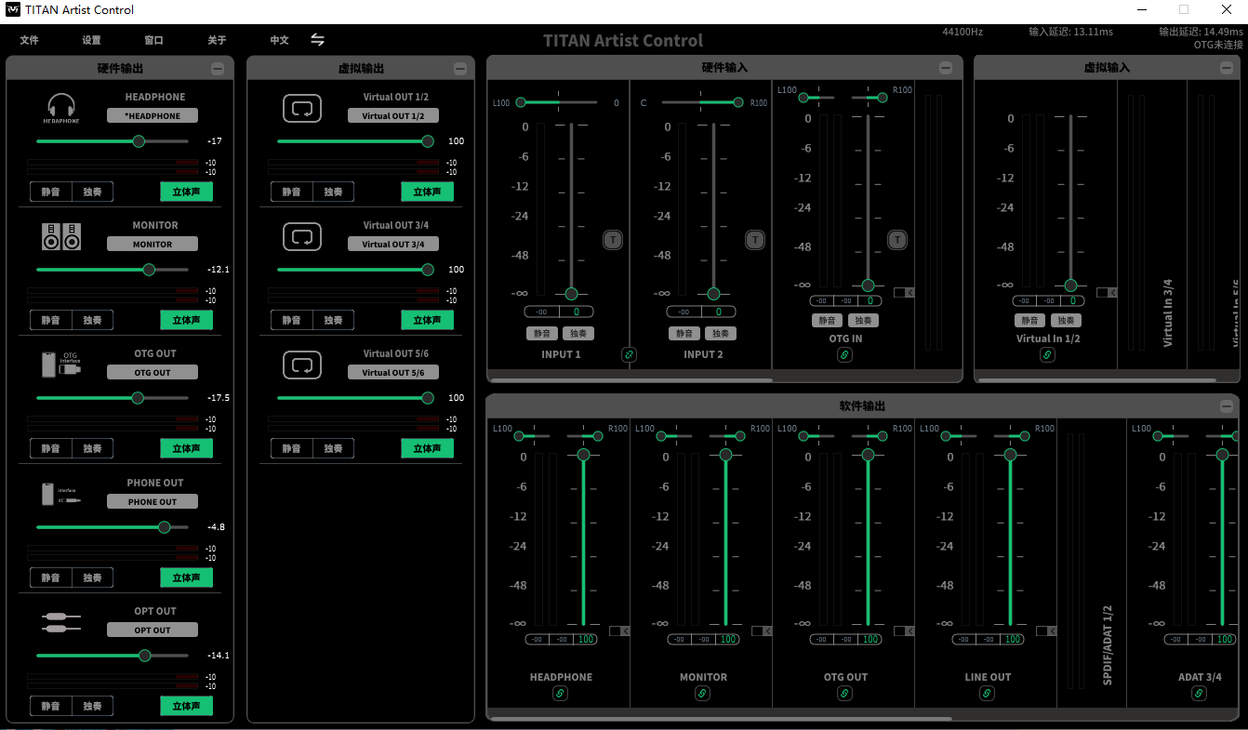The image size is (1248, 730).
Task: Click the Virtual OUT 3/4 loopback icon
Action: click(302, 237)
